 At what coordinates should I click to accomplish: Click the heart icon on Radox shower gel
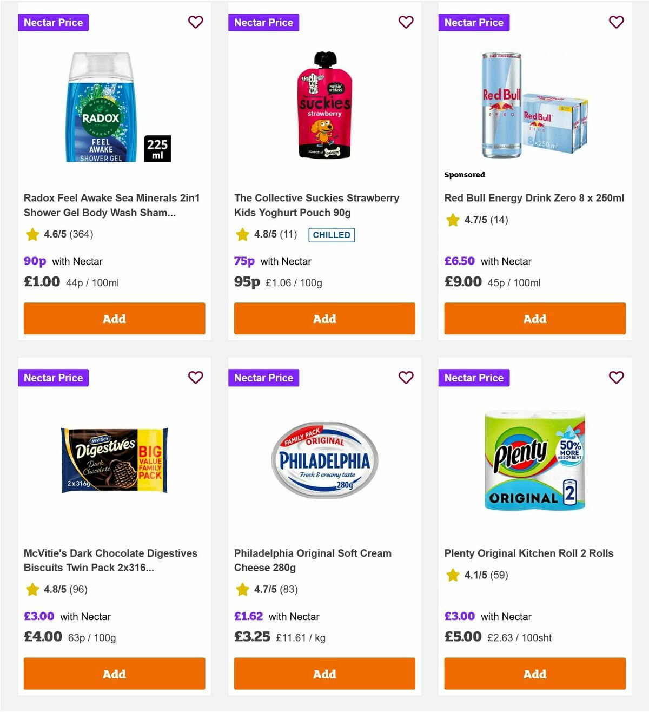point(195,22)
